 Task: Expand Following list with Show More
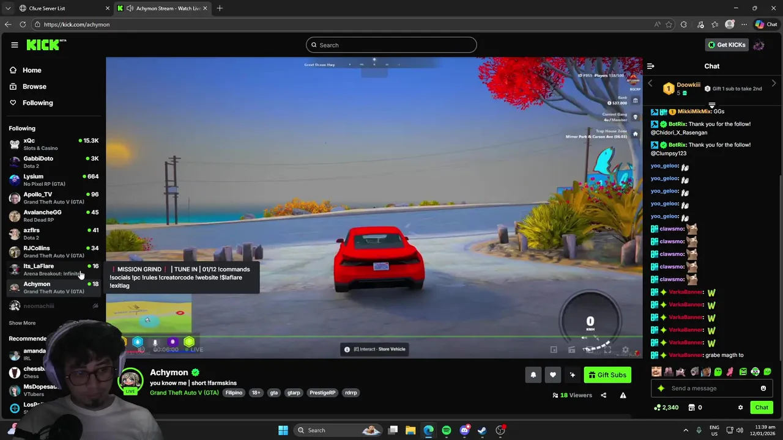22,323
